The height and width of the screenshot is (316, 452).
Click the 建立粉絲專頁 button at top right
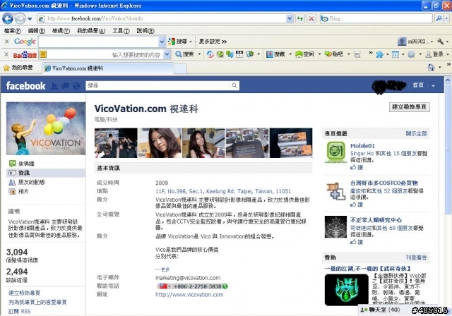pos(410,107)
